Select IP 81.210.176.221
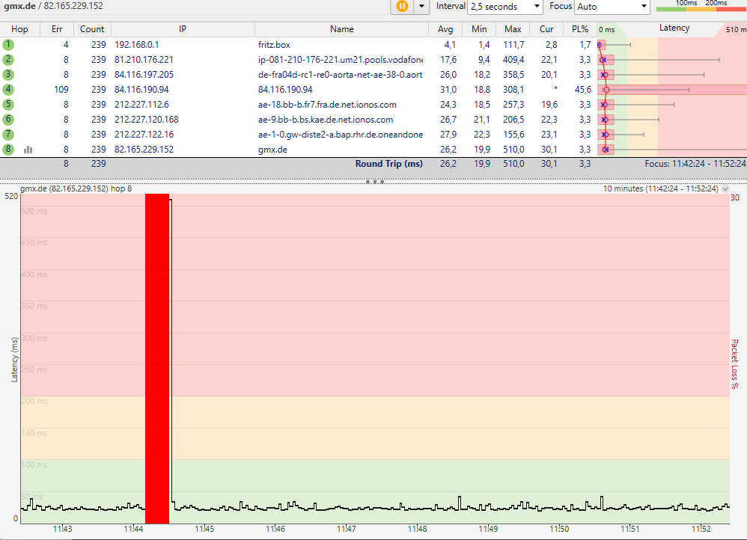The height and width of the screenshot is (540, 747). (144, 60)
